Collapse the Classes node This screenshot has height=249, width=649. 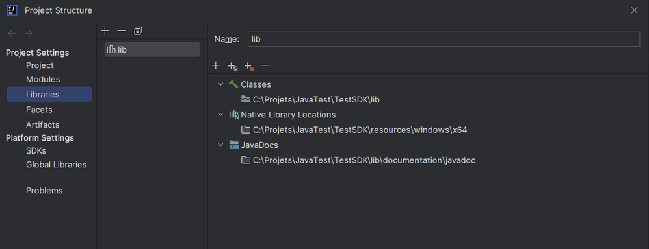pyautogui.click(x=220, y=84)
